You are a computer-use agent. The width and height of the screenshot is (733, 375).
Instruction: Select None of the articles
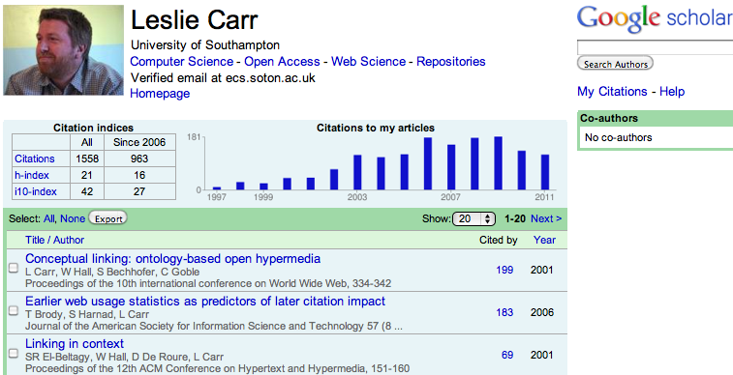[x=73, y=218]
